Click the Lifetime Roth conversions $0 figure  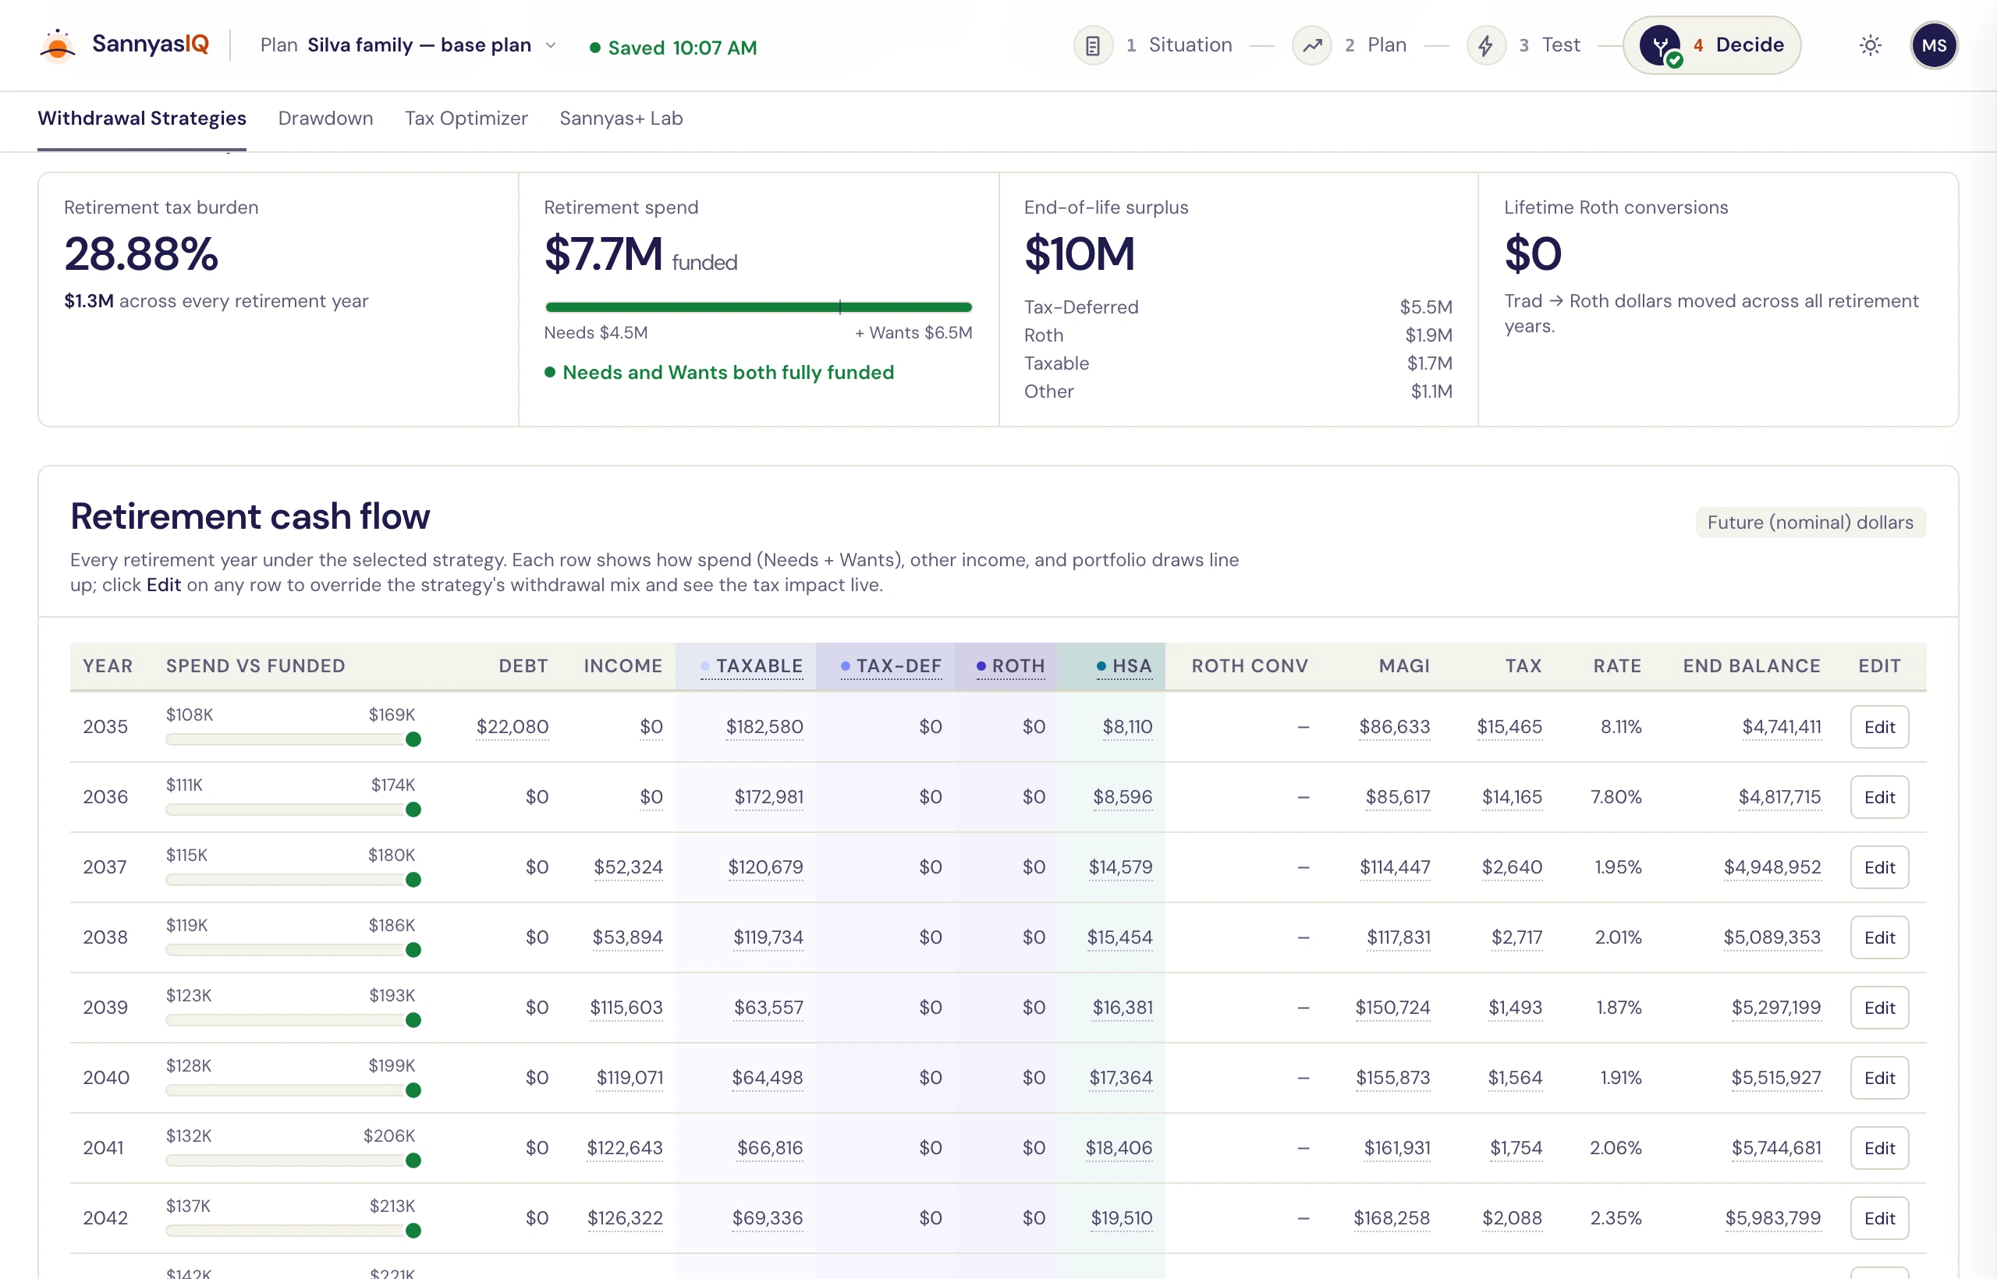pyautogui.click(x=1533, y=253)
